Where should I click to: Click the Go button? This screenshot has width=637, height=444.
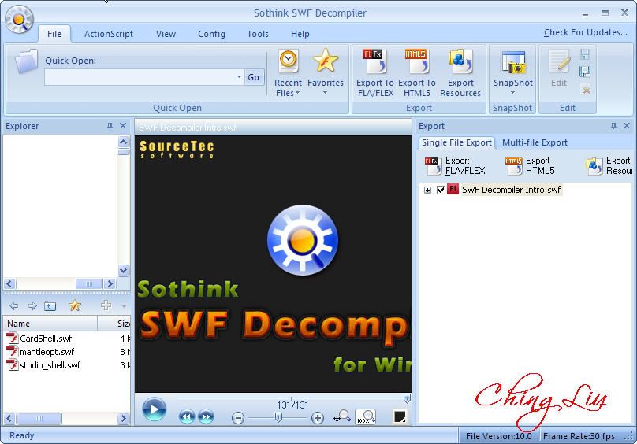254,77
